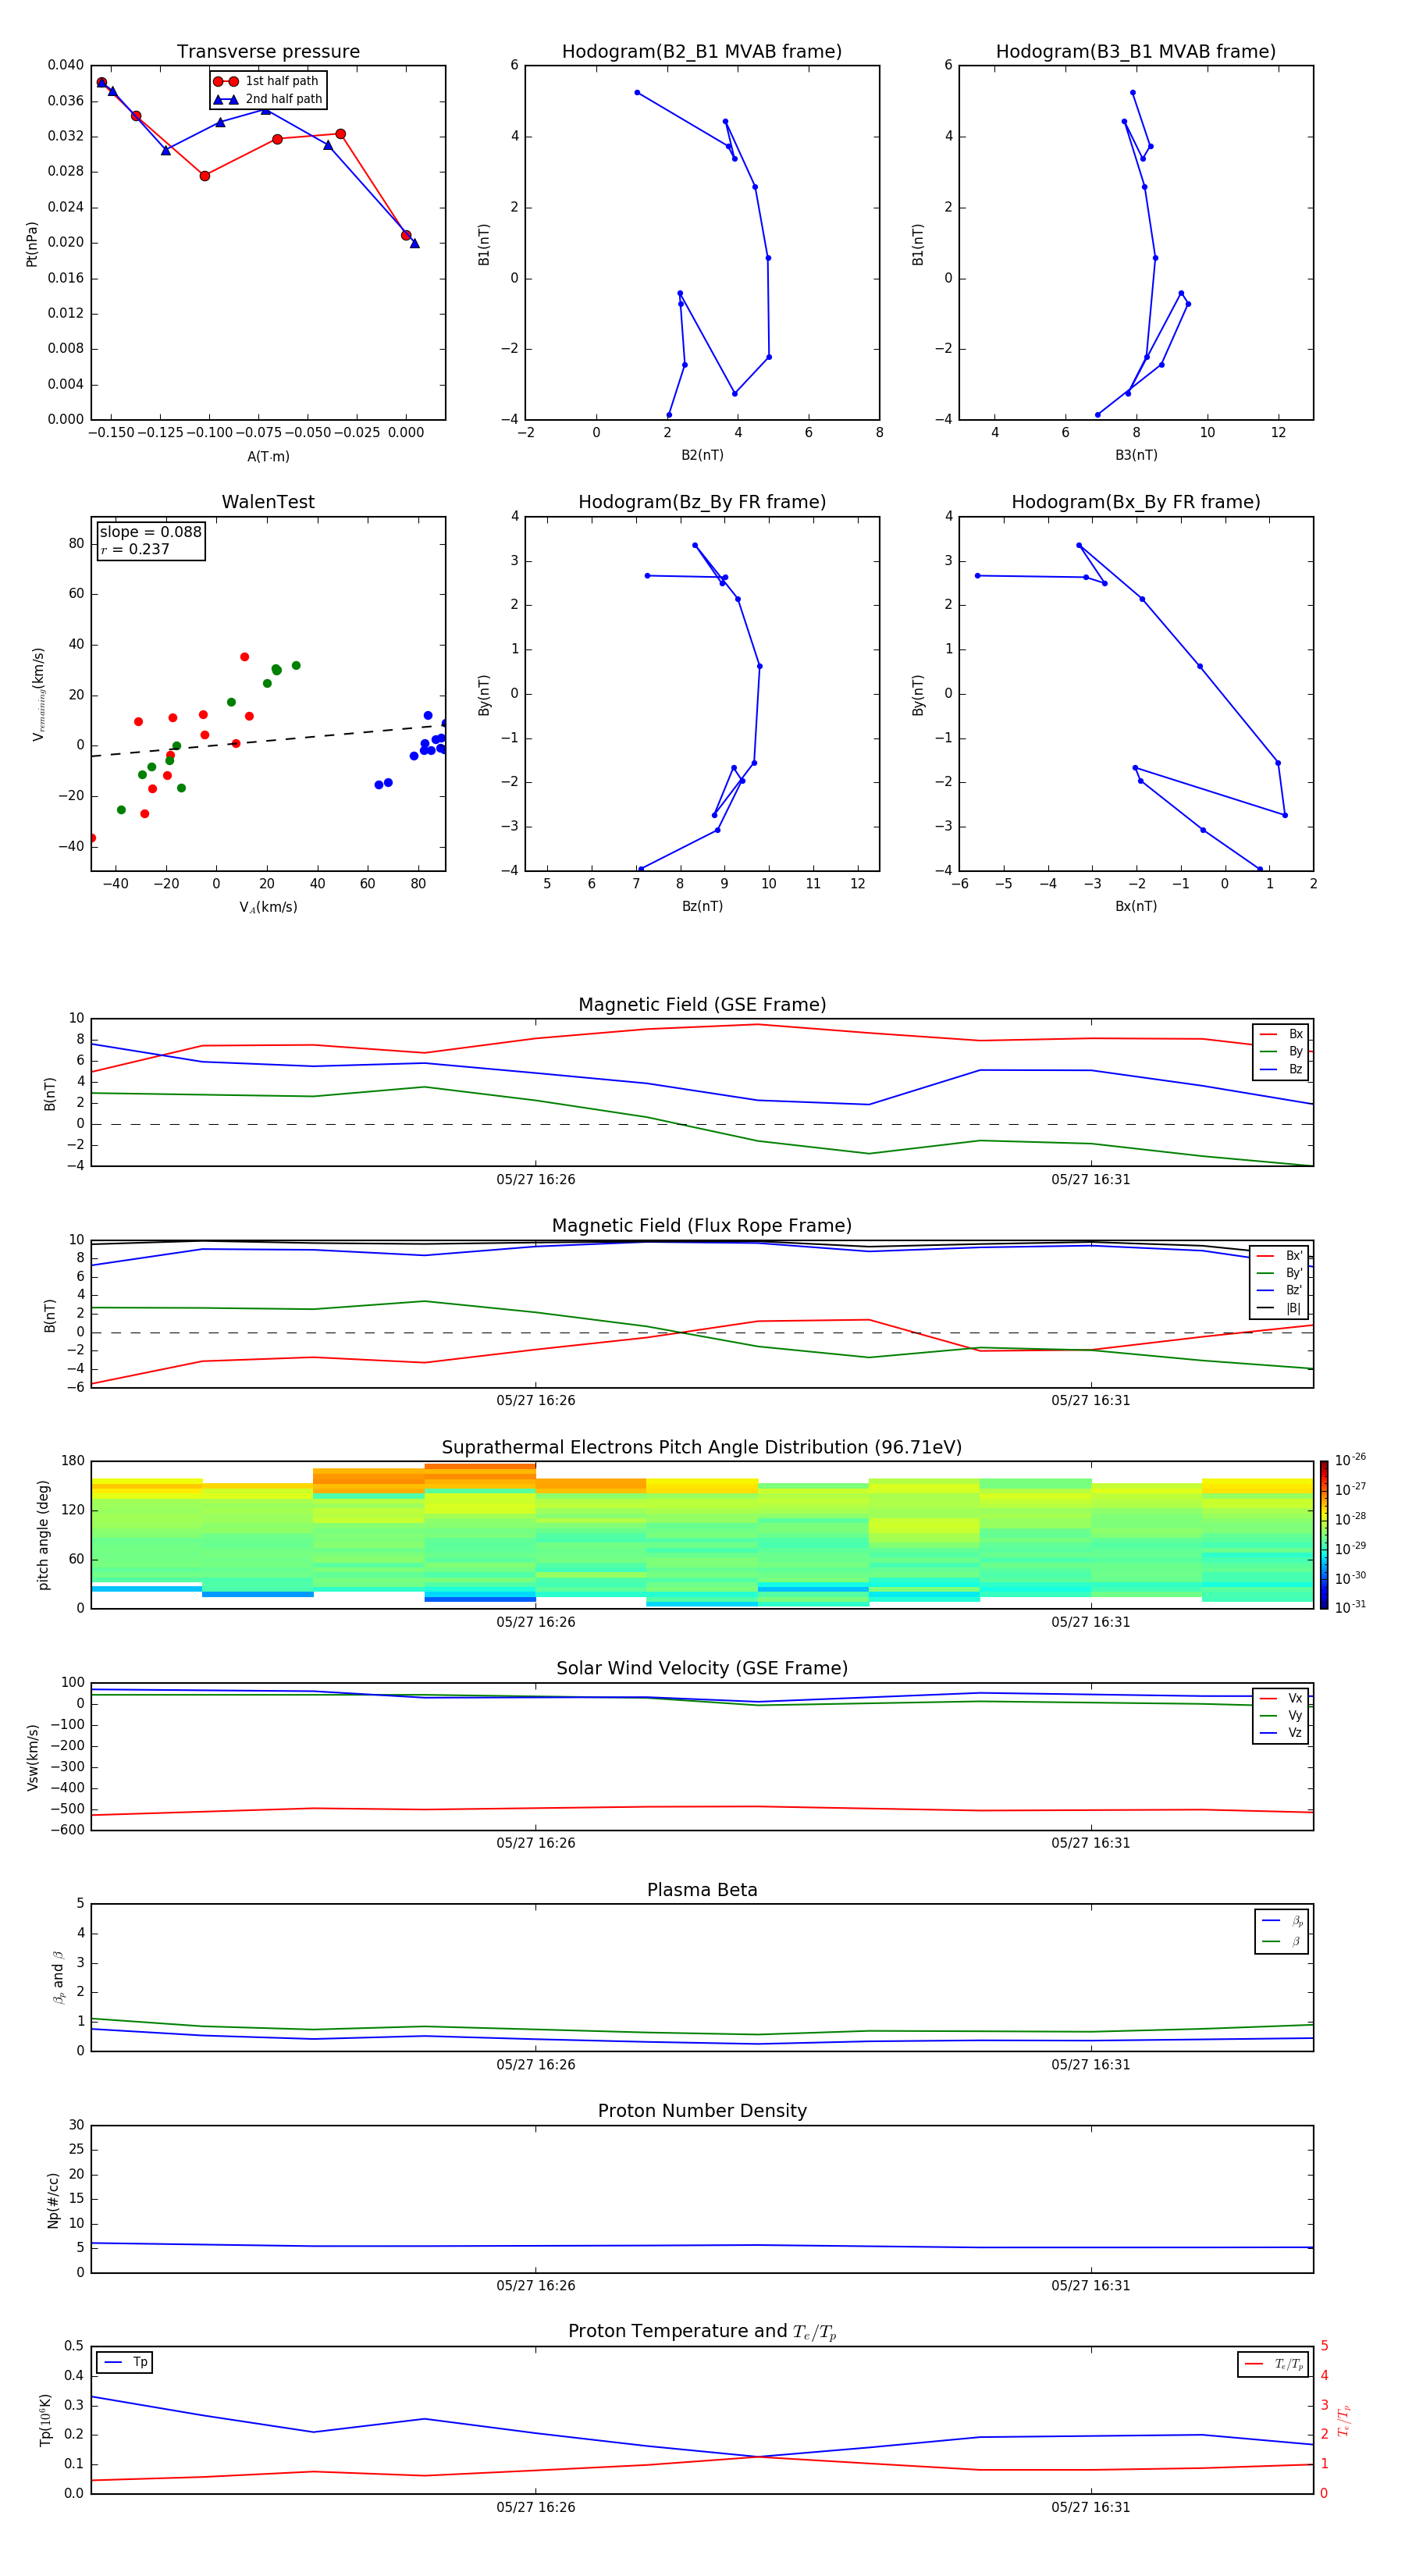Image resolution: width=1405 pixels, height=2576 pixels.
Task: Select the "A(T·m)" x-axis label
Action: tap(268, 457)
